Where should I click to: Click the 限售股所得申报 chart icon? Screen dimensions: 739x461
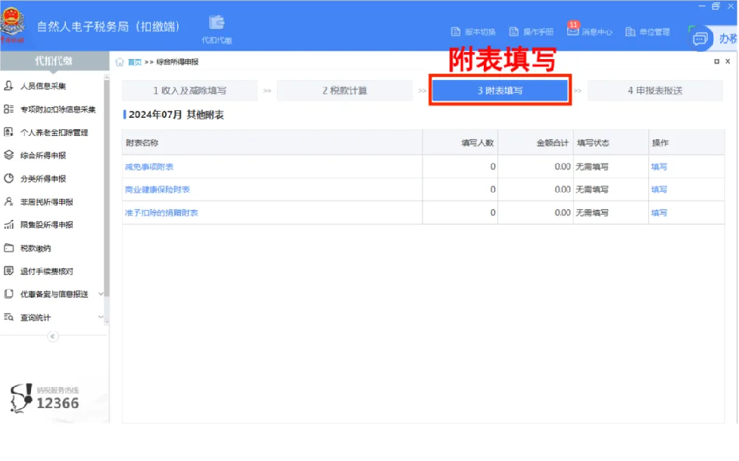tap(8, 224)
